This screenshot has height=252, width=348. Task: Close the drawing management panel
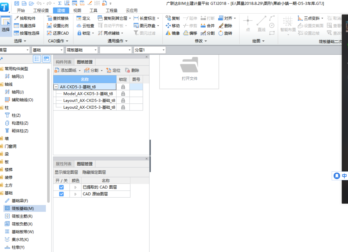(x=146, y=57)
